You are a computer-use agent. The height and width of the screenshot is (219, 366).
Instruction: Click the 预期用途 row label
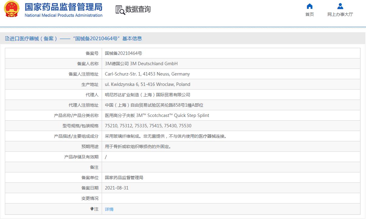[x=90, y=147]
